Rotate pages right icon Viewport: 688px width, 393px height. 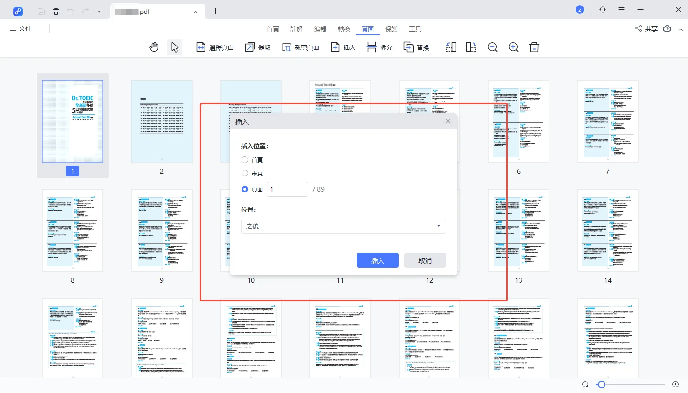[x=471, y=47]
